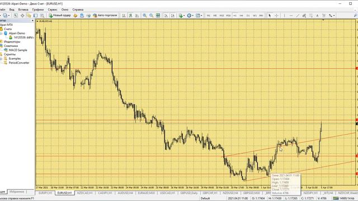Select the trendline drawing tool
This screenshot has width=358, height=201.
[x=298, y=16]
